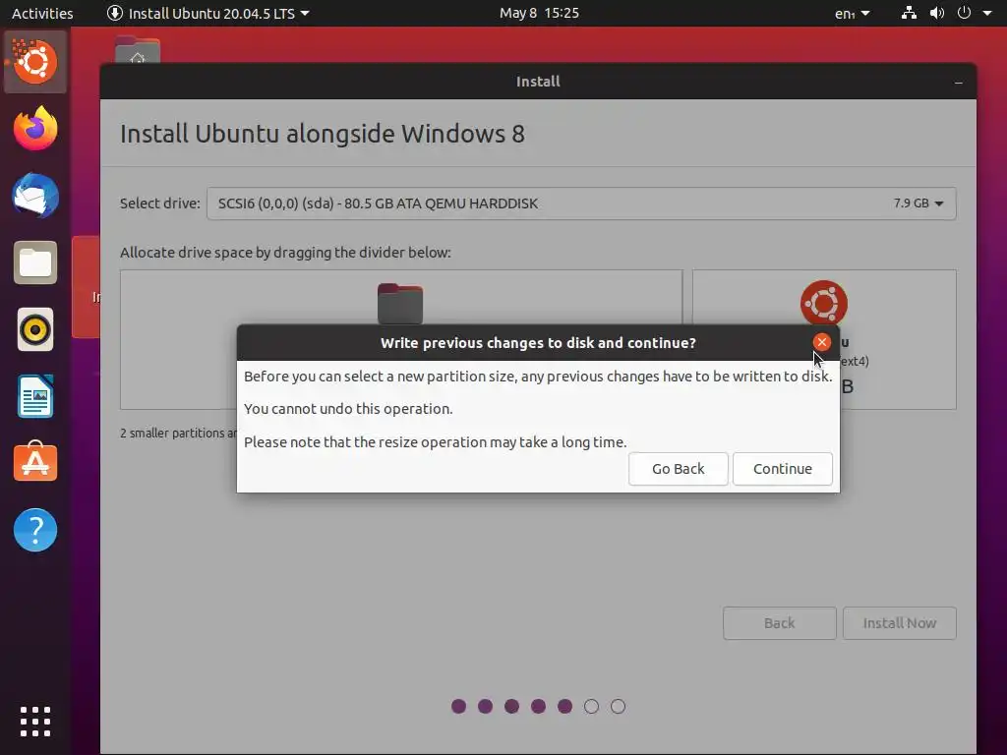Click Activities in the top bar
1007x755 pixels.
click(42, 14)
